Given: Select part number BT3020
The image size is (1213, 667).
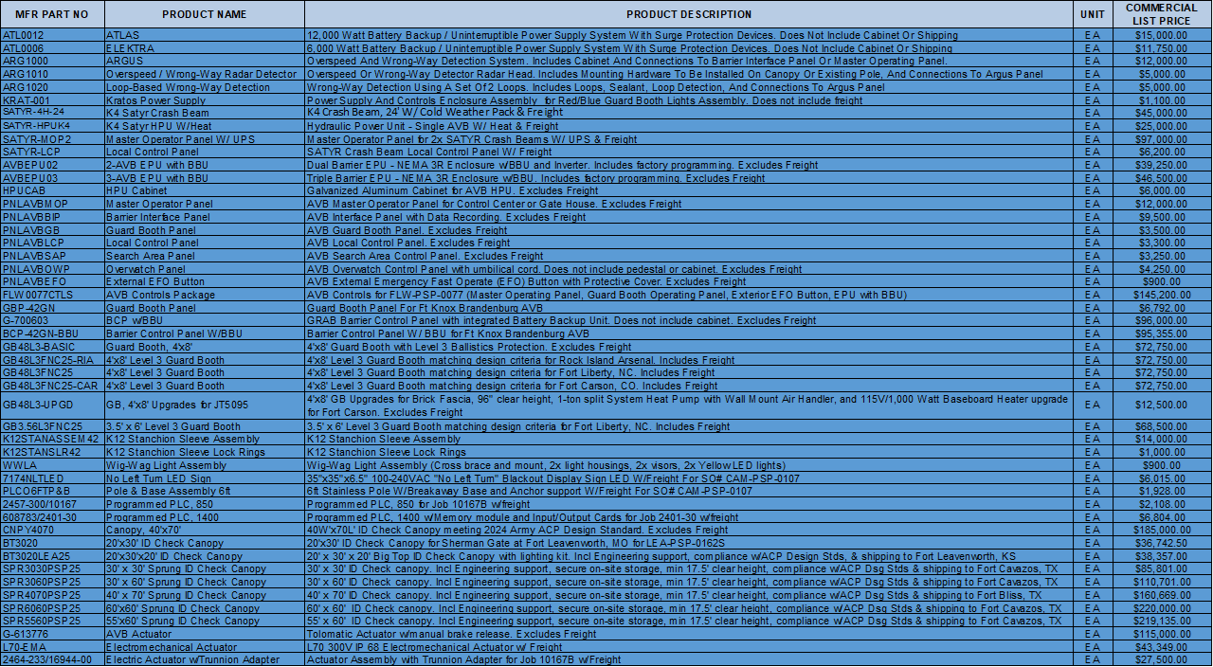Looking at the screenshot, I should [x=52, y=543].
